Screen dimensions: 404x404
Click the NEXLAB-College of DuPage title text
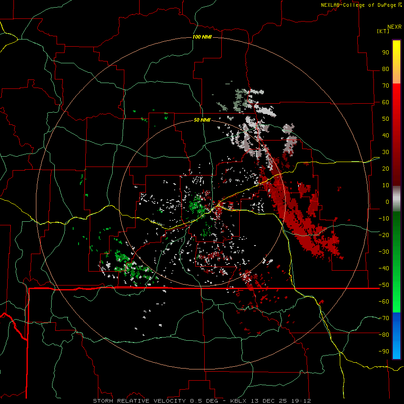point(359,5)
